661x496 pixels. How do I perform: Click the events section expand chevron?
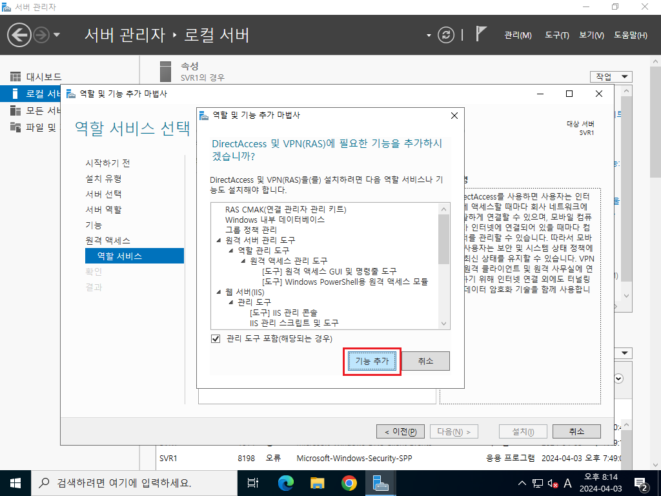pos(618,378)
